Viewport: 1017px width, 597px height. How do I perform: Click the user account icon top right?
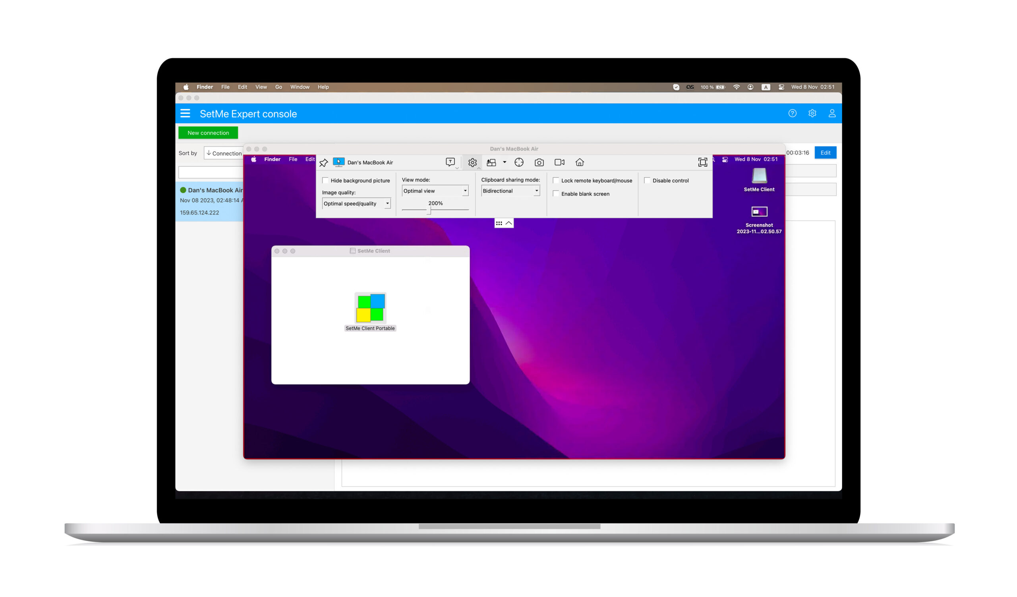(832, 114)
